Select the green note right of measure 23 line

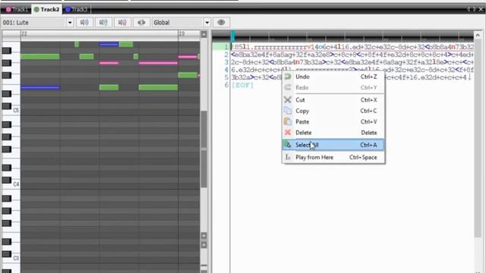pyautogui.click(x=188, y=75)
